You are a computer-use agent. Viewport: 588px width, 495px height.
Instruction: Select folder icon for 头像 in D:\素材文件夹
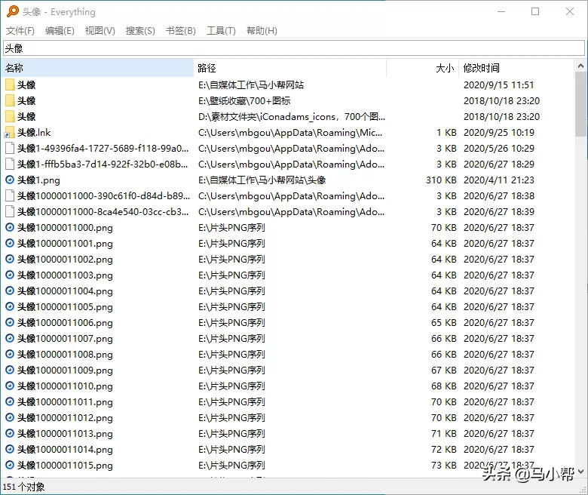pos(10,116)
